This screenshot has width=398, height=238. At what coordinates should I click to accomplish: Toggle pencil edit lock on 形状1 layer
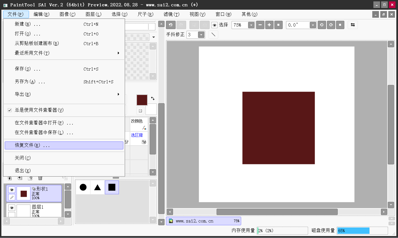[x=12, y=197]
